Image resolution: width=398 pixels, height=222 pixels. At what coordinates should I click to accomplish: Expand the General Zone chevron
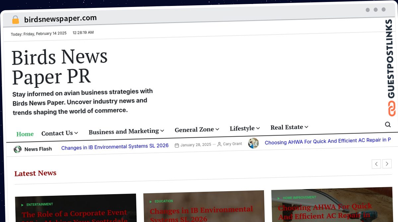click(x=217, y=129)
